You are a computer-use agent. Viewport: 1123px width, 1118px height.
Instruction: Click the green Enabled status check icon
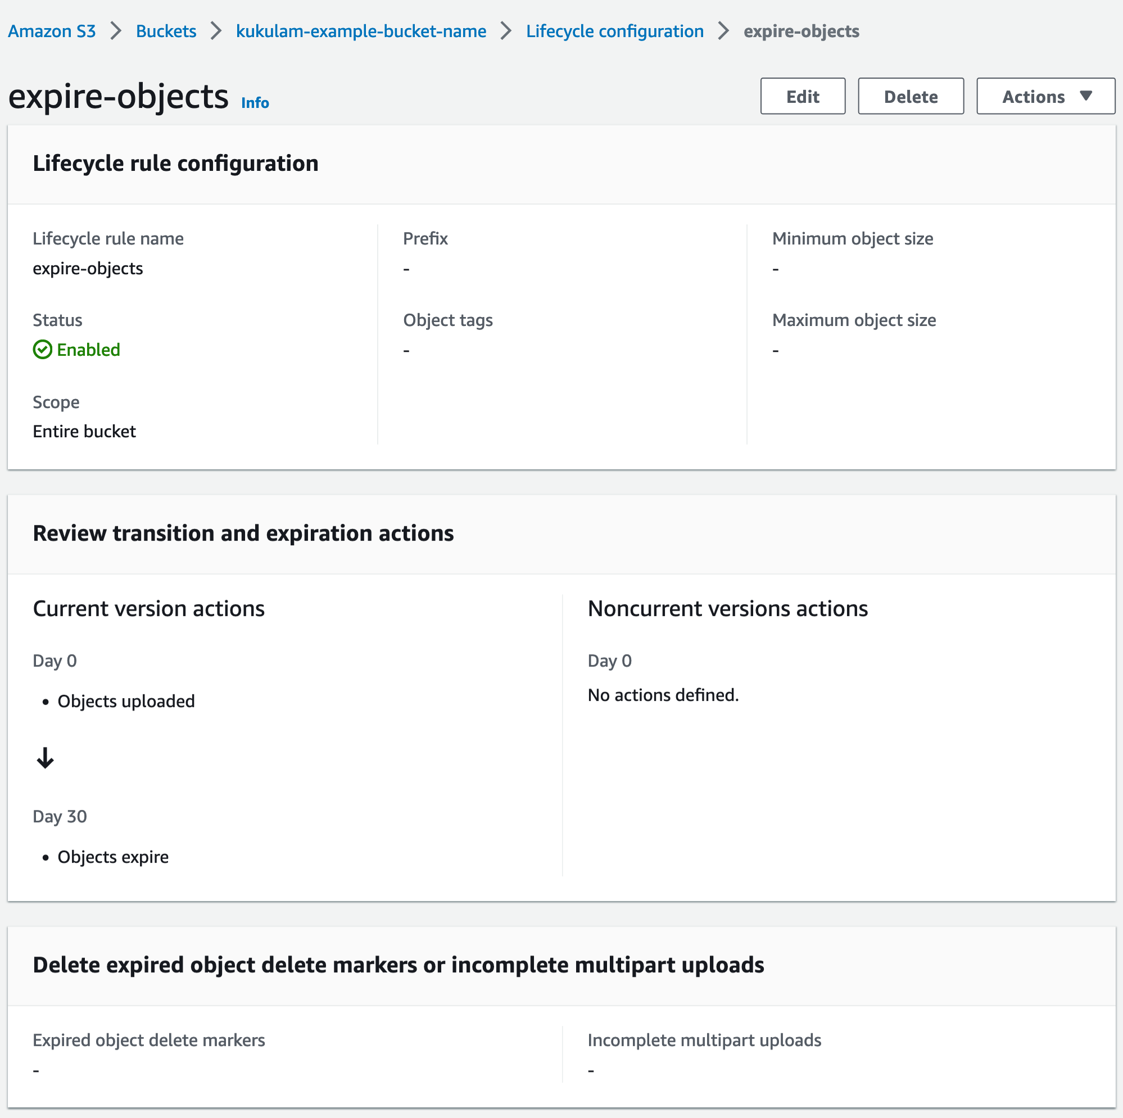tap(42, 350)
